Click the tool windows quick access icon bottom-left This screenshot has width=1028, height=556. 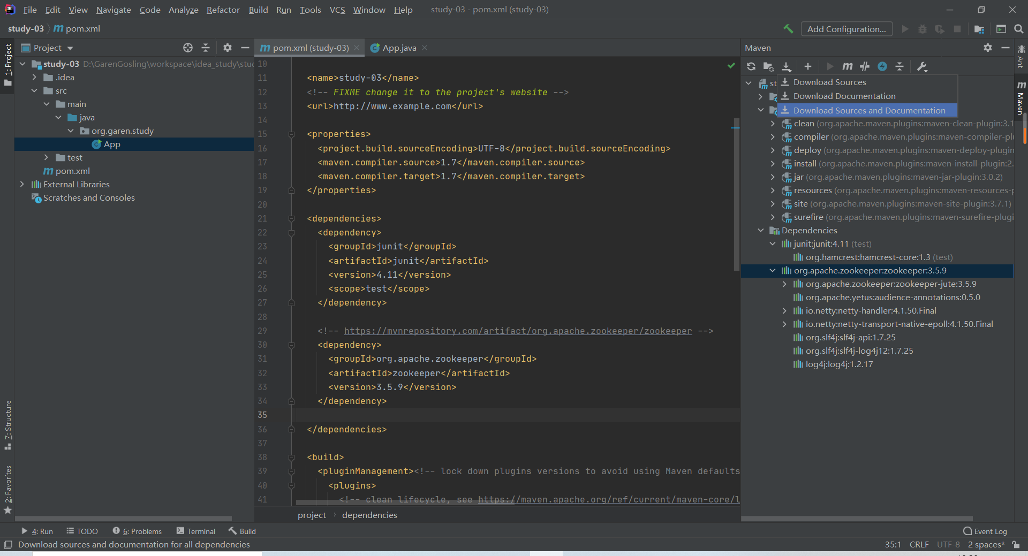tap(8, 544)
